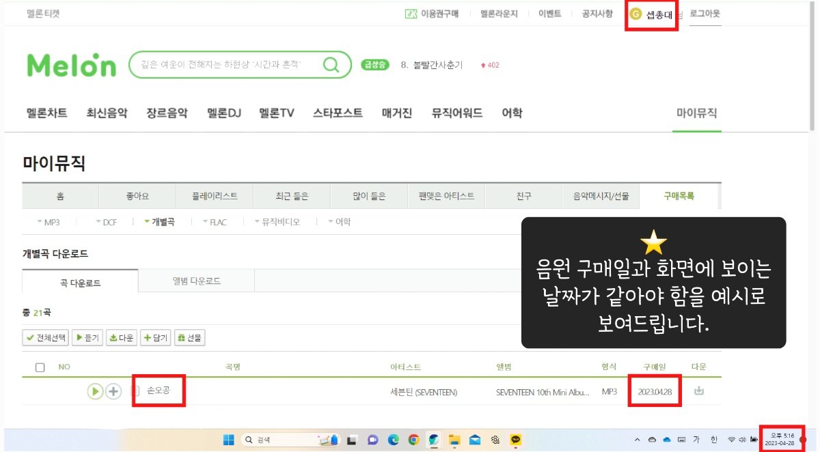The image size is (820, 452).
Task: Open 멜론차트 in main menu
Action: click(47, 113)
